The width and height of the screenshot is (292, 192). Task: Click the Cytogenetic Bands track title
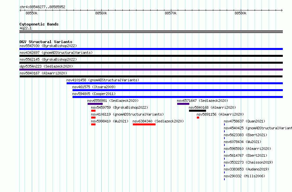[x=39, y=24]
